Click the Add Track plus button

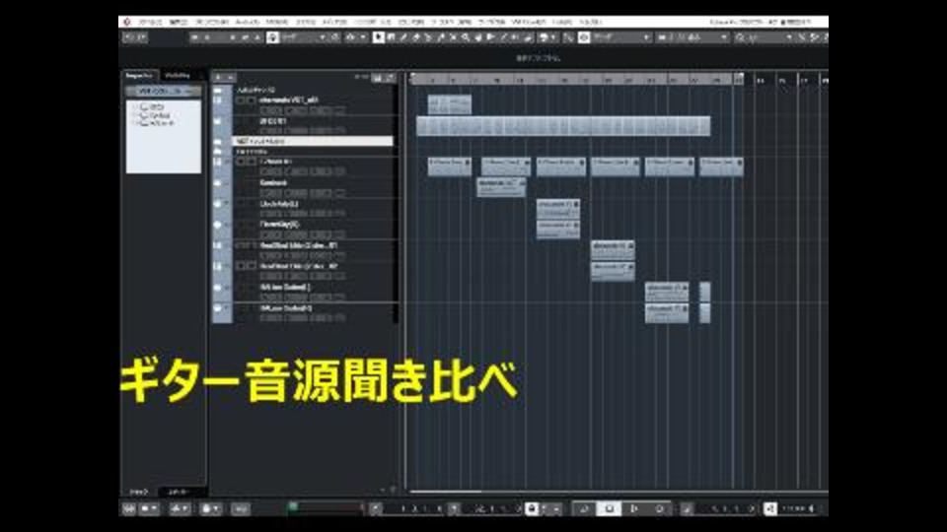click(218, 77)
